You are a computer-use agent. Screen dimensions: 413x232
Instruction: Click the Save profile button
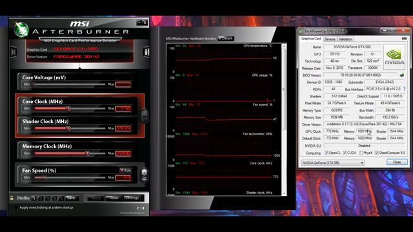pyautogui.click(x=71, y=198)
